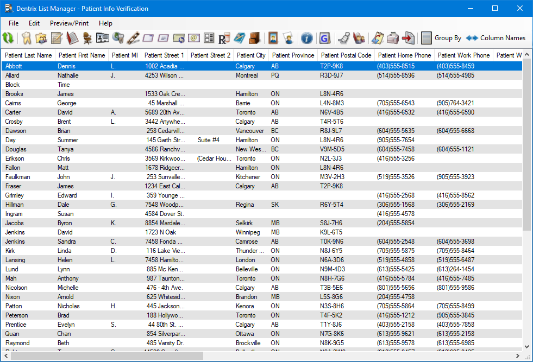This screenshot has height=362, width=533.
Task: Click the email @ envelope icon
Action: click(x=194, y=37)
